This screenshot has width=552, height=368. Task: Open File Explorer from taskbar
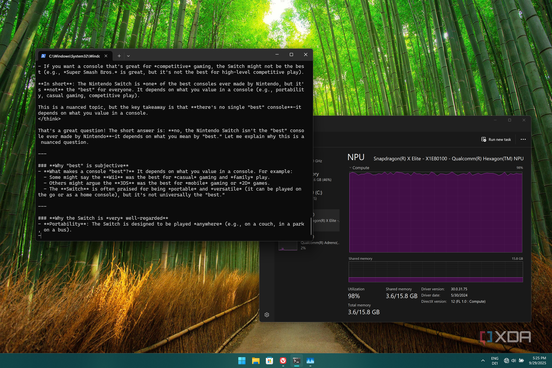click(256, 361)
